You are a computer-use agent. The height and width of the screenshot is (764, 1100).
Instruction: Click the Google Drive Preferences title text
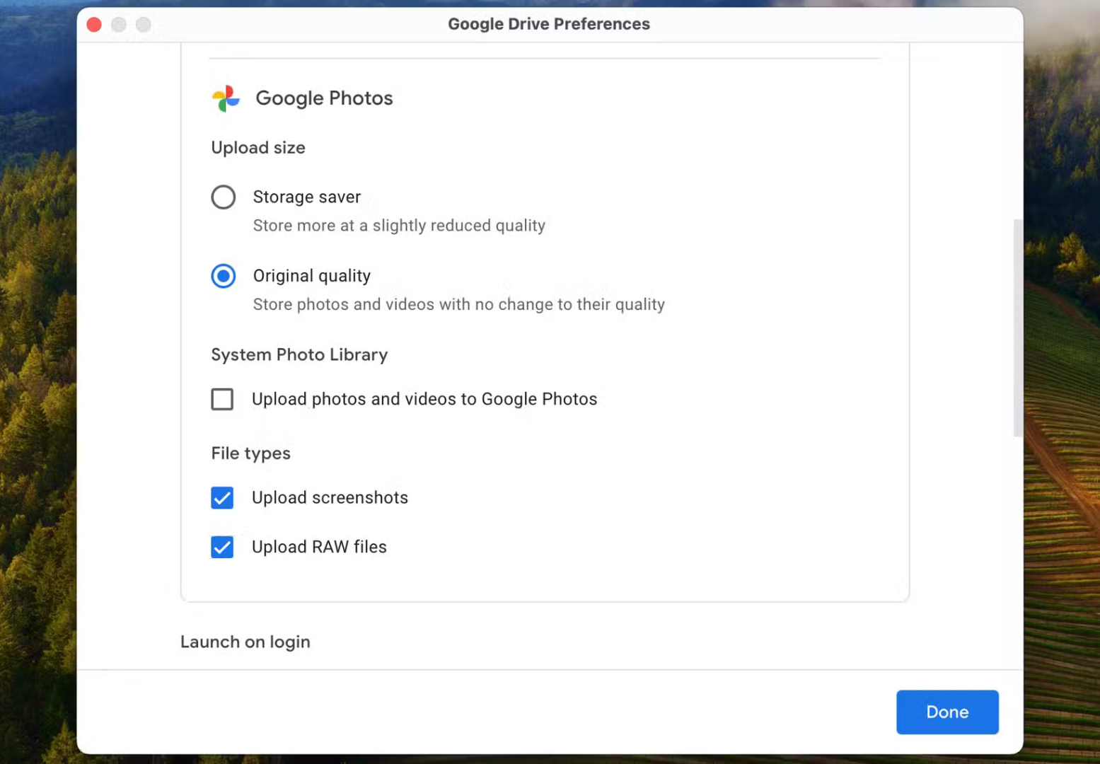548,24
